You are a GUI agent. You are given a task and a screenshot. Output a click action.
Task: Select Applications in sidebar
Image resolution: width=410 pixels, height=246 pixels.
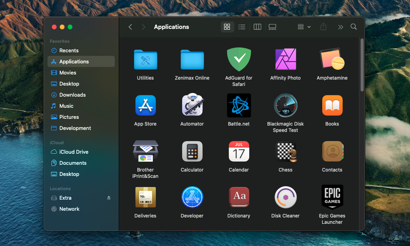point(81,61)
